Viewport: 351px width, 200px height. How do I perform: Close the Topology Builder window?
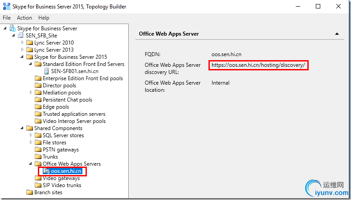coord(339,6)
